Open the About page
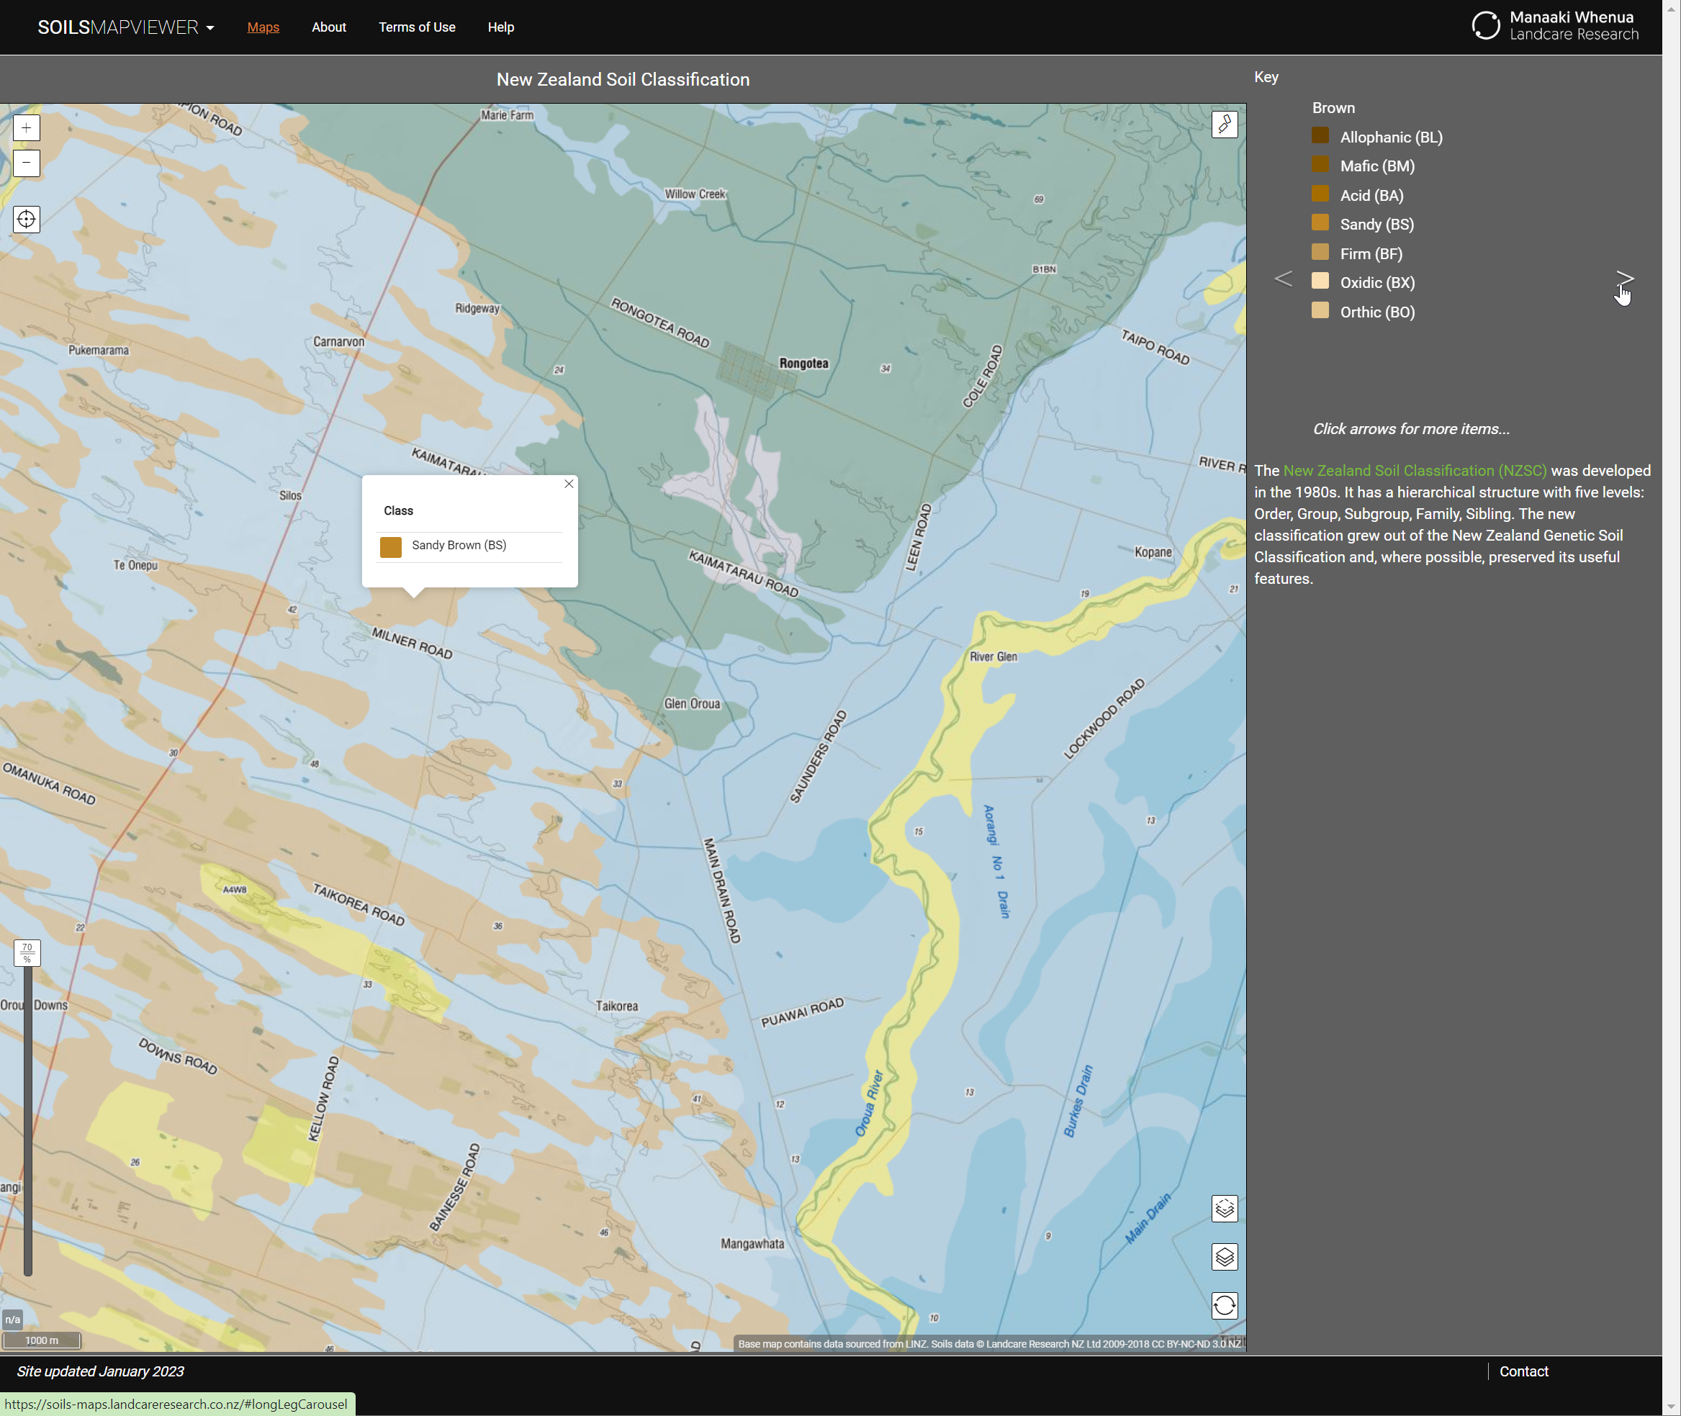The width and height of the screenshot is (1681, 1416). pyautogui.click(x=329, y=27)
